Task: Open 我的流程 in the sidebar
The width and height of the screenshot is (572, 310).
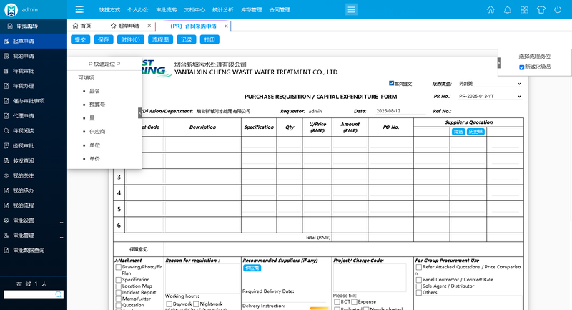Action: tap(34, 205)
